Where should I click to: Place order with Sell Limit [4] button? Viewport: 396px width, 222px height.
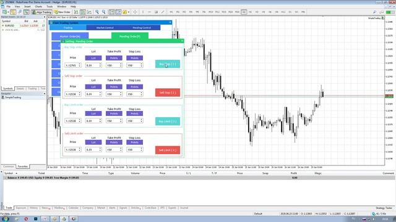pyautogui.click(x=168, y=150)
